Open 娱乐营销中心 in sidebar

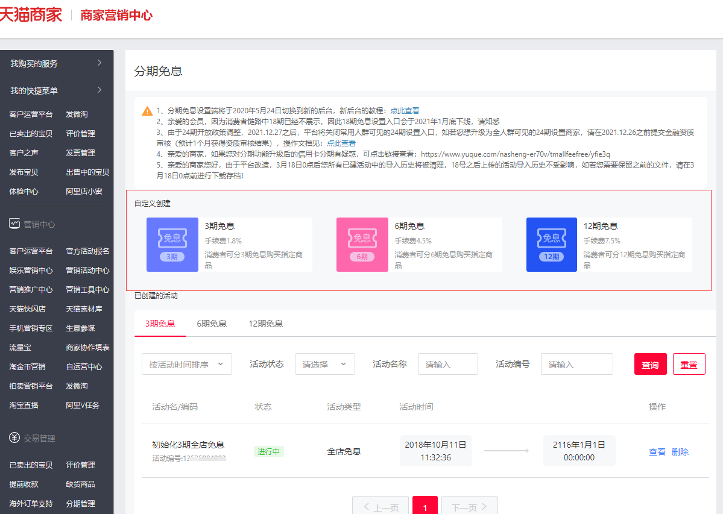(x=31, y=271)
